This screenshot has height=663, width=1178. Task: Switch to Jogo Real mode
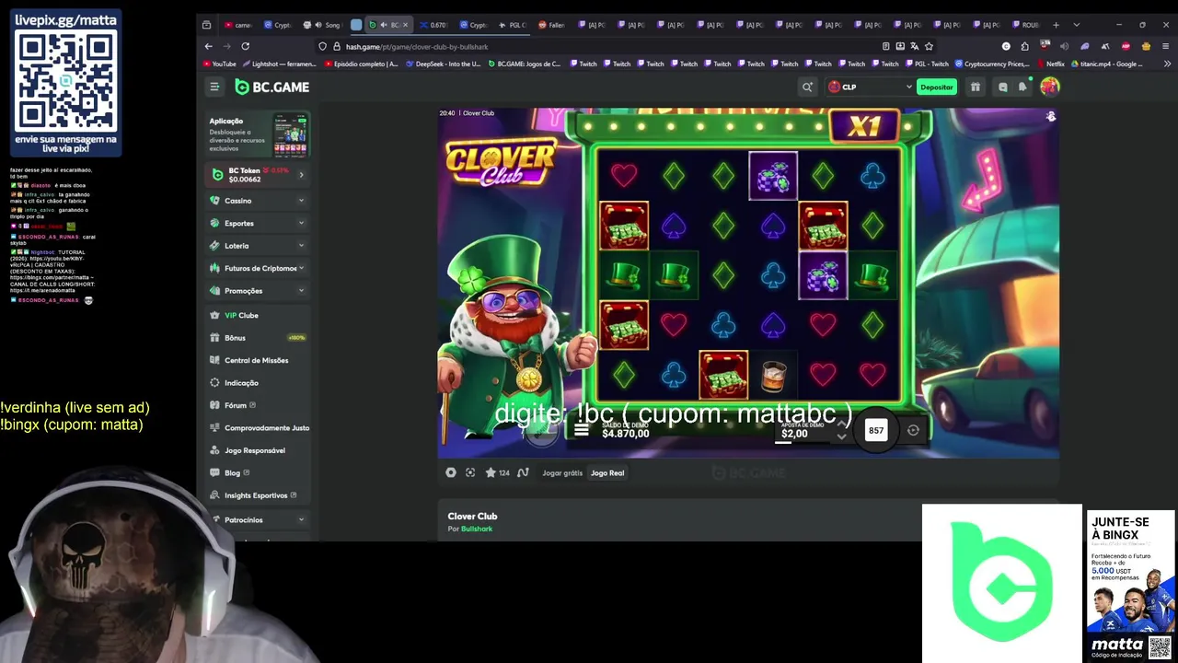point(607,473)
